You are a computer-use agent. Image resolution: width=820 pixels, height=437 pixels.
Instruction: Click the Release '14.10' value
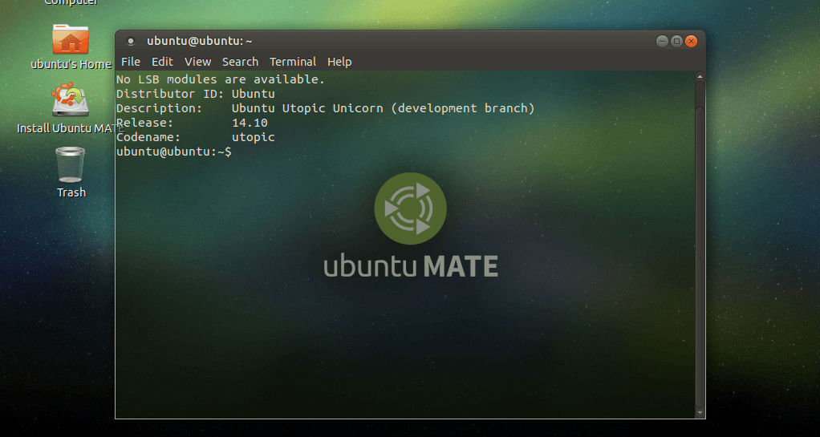point(250,123)
